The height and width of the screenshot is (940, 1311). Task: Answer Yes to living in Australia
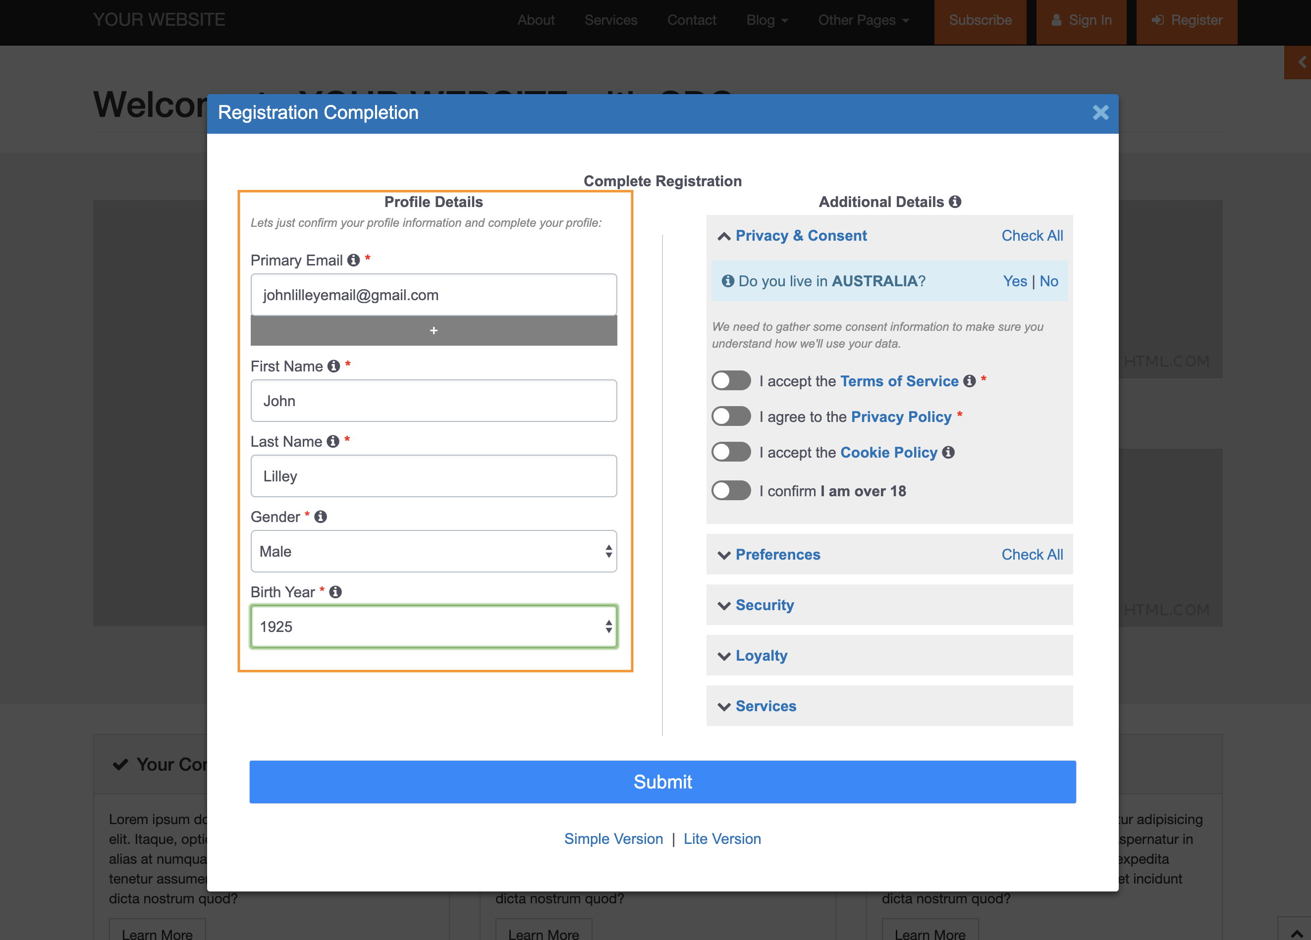click(x=1015, y=281)
